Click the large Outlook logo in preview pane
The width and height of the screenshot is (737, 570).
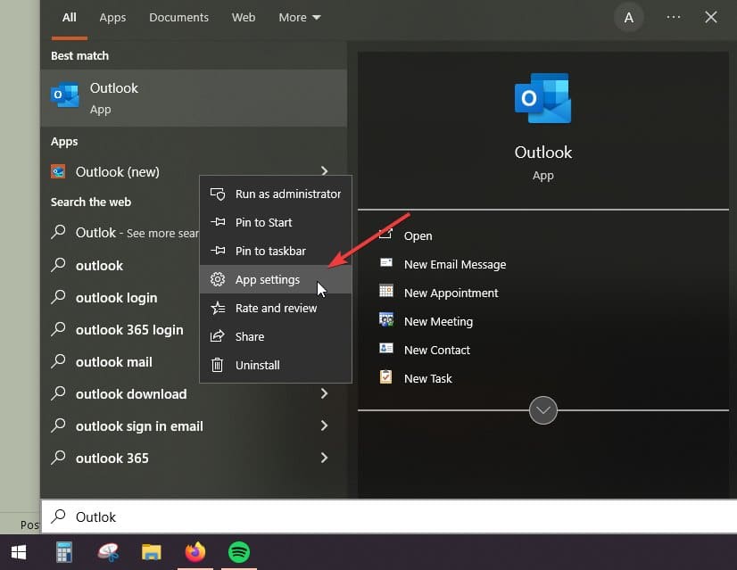coord(542,98)
